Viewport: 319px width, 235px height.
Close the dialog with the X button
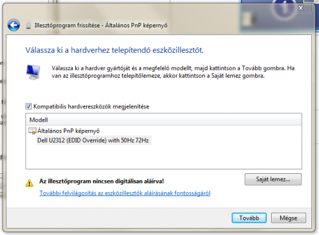coord(300,8)
